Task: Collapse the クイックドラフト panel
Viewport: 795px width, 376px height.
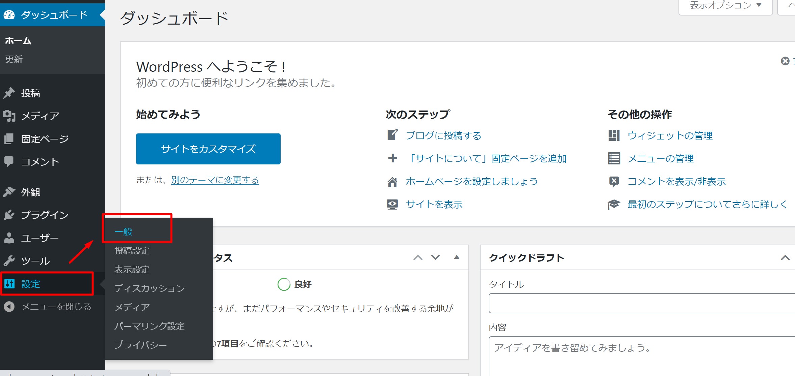Action: tap(785, 258)
